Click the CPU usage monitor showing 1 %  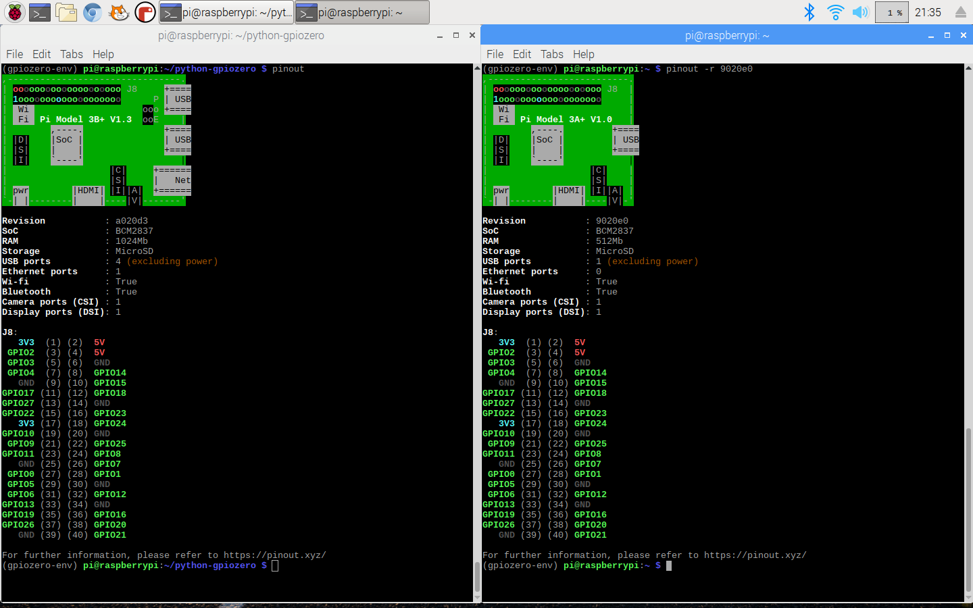(891, 12)
